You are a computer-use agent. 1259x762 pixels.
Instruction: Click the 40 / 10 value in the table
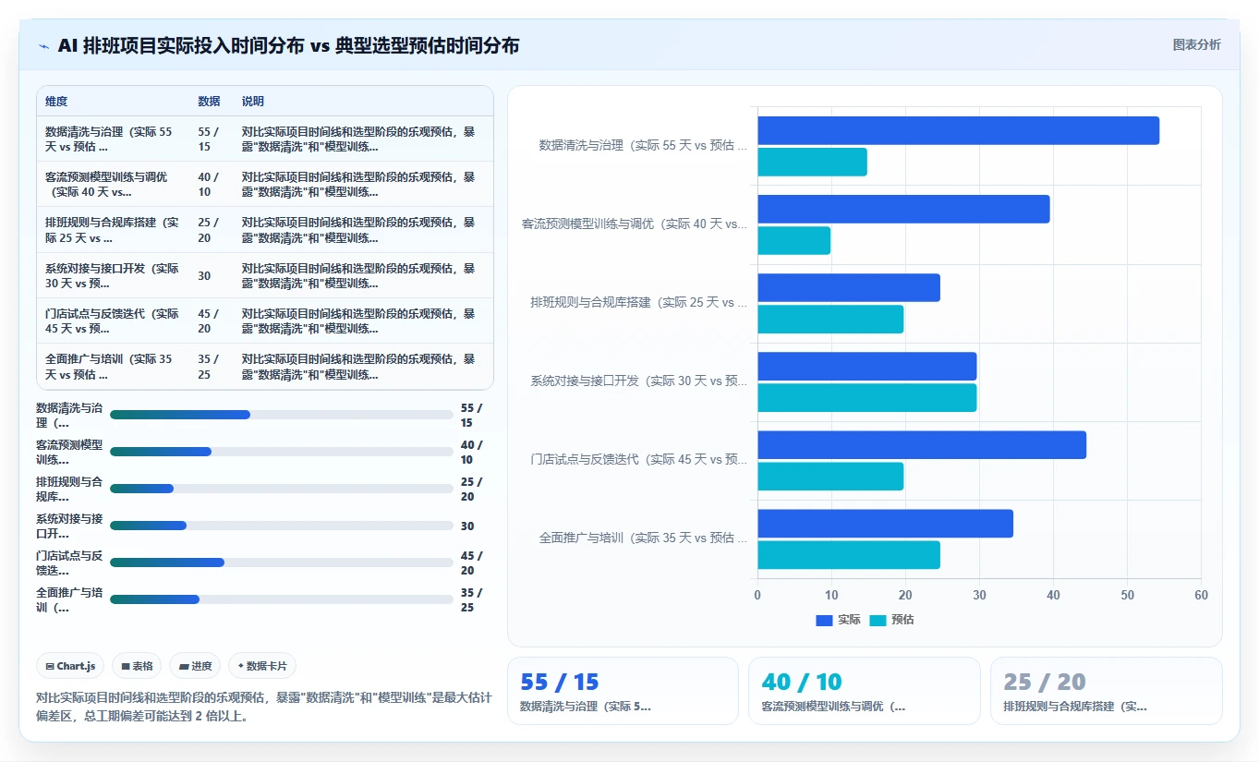click(209, 184)
